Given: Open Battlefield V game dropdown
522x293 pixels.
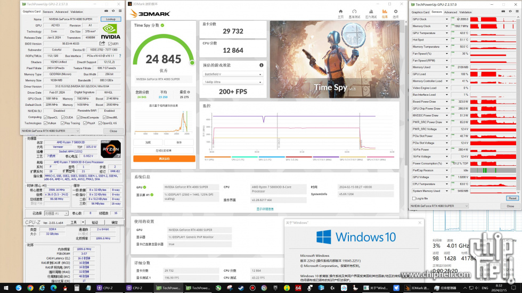Looking at the screenshot, I should 233,74.
